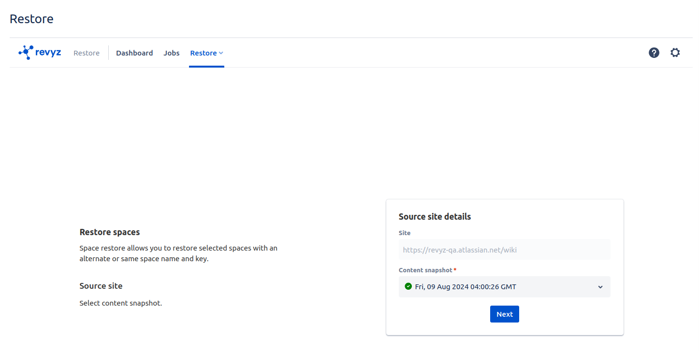The height and width of the screenshot is (351, 699).
Task: Click the Restore page title
Action: tap(31, 19)
